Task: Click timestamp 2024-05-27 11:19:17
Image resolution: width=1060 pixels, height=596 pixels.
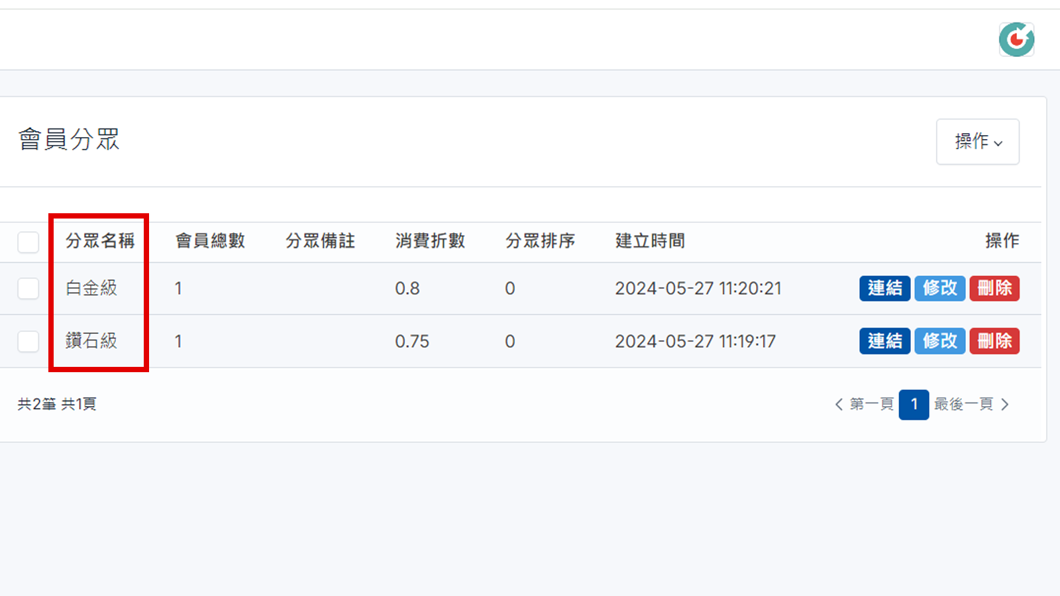Action: [695, 342]
